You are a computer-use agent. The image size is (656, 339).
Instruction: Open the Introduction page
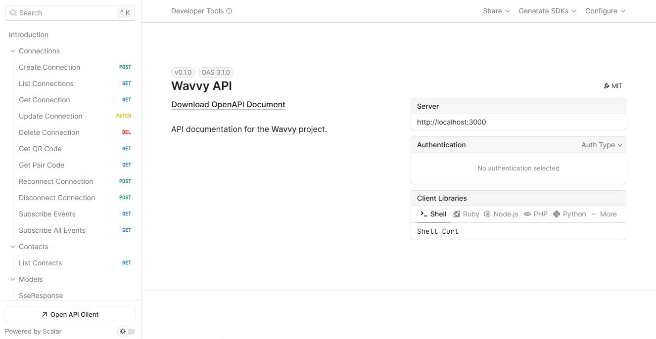pos(70,35)
